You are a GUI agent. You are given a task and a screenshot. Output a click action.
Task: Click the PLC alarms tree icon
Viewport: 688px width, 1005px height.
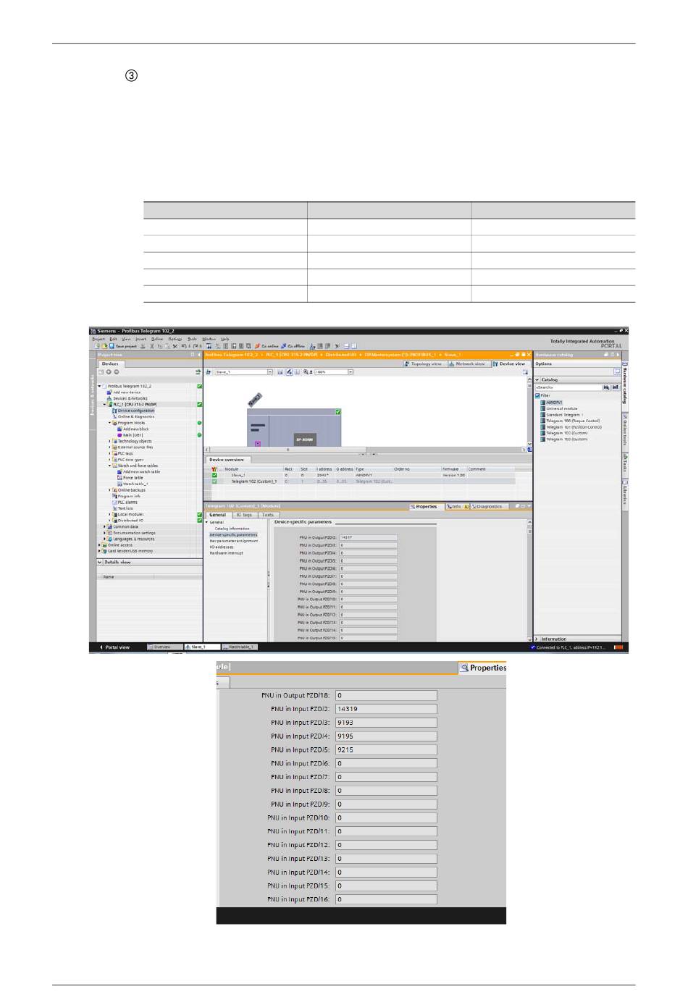[114, 502]
